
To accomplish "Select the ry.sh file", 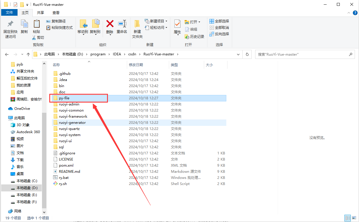I will tap(63, 184).
